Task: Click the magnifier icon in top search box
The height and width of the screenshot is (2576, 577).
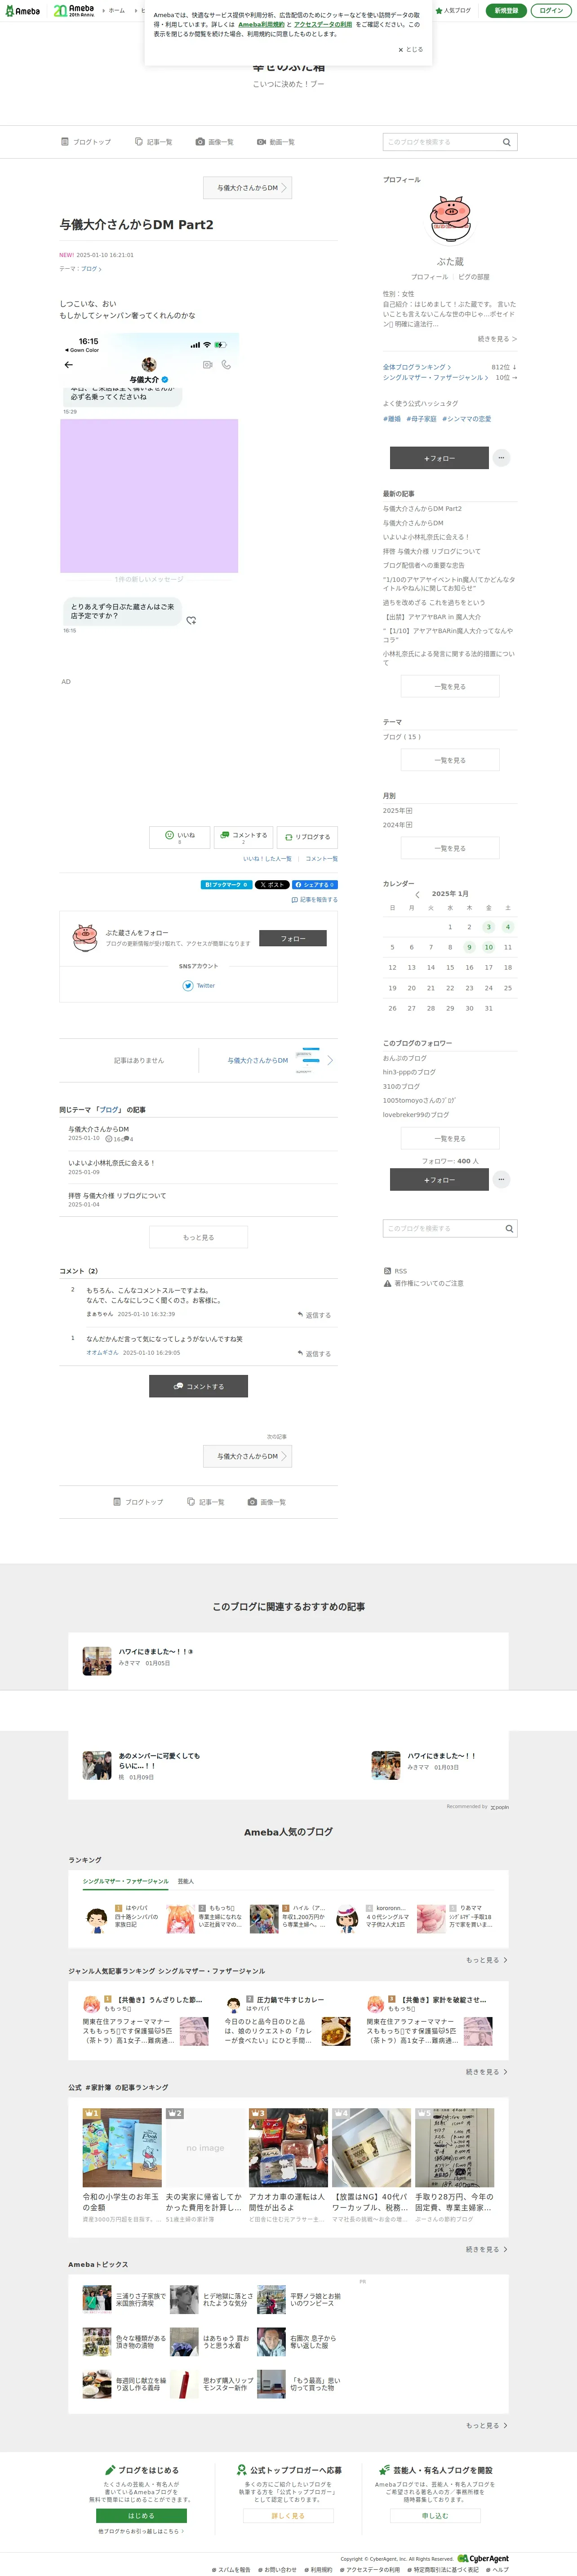Action: pos(506,142)
